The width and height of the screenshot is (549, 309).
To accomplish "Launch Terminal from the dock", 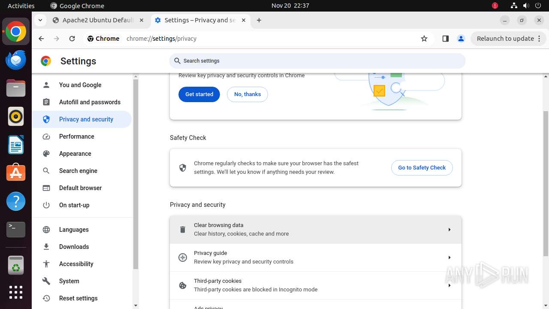I will coord(16,230).
